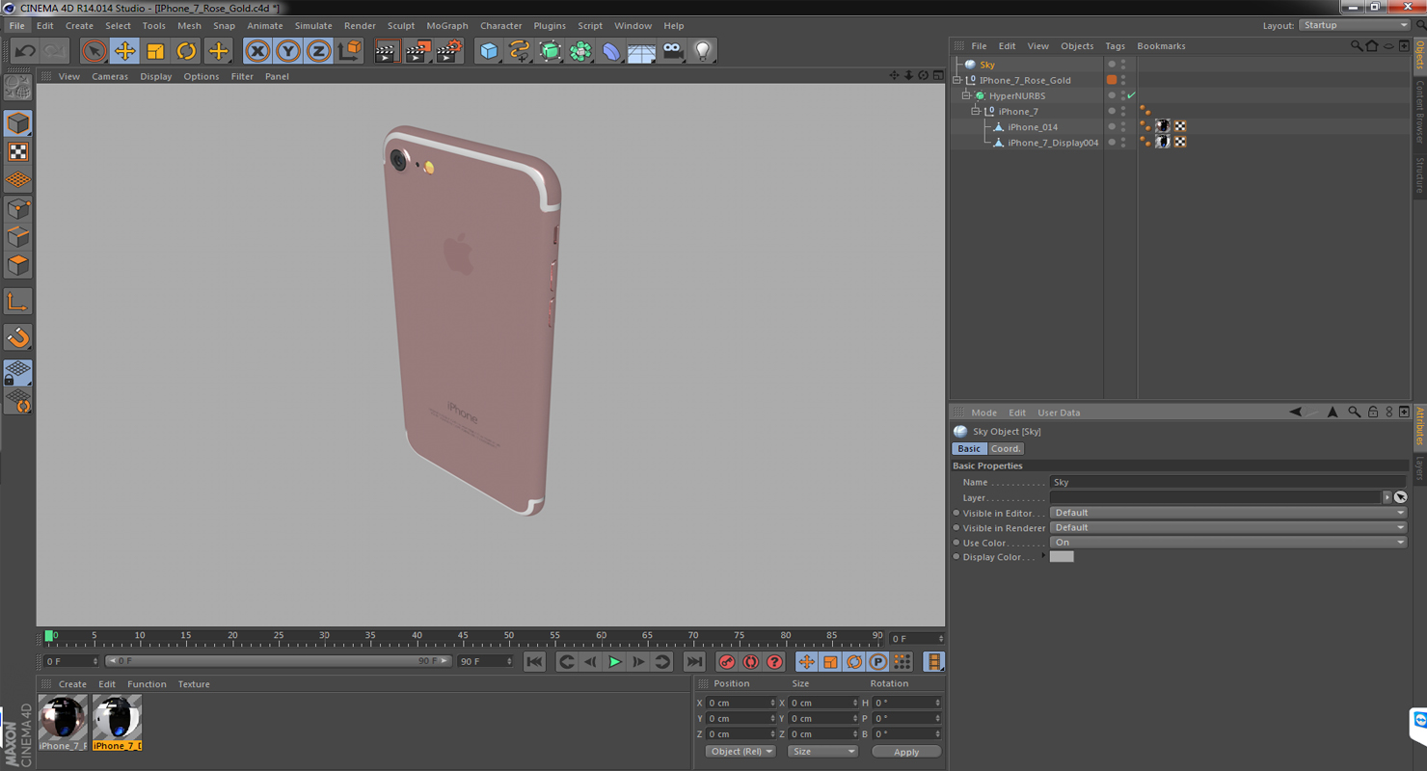The width and height of the screenshot is (1427, 771).
Task: Click Record active objects button
Action: (x=727, y=662)
